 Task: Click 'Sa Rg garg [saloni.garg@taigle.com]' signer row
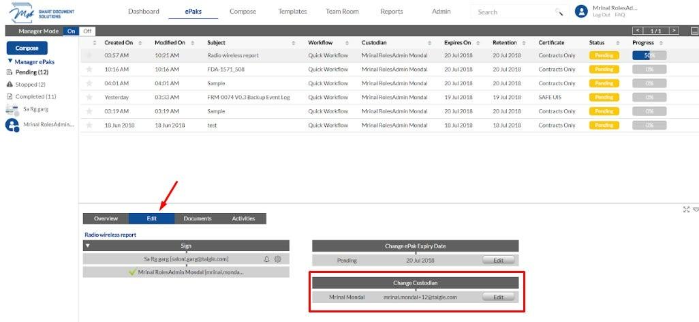pos(187,259)
